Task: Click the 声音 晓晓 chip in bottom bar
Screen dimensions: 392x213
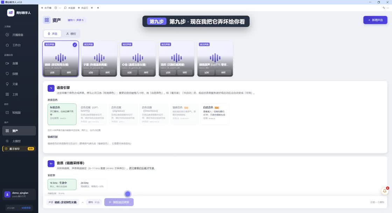Action: coord(63,202)
